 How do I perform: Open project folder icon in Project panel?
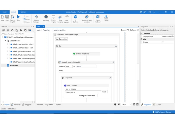21,30
